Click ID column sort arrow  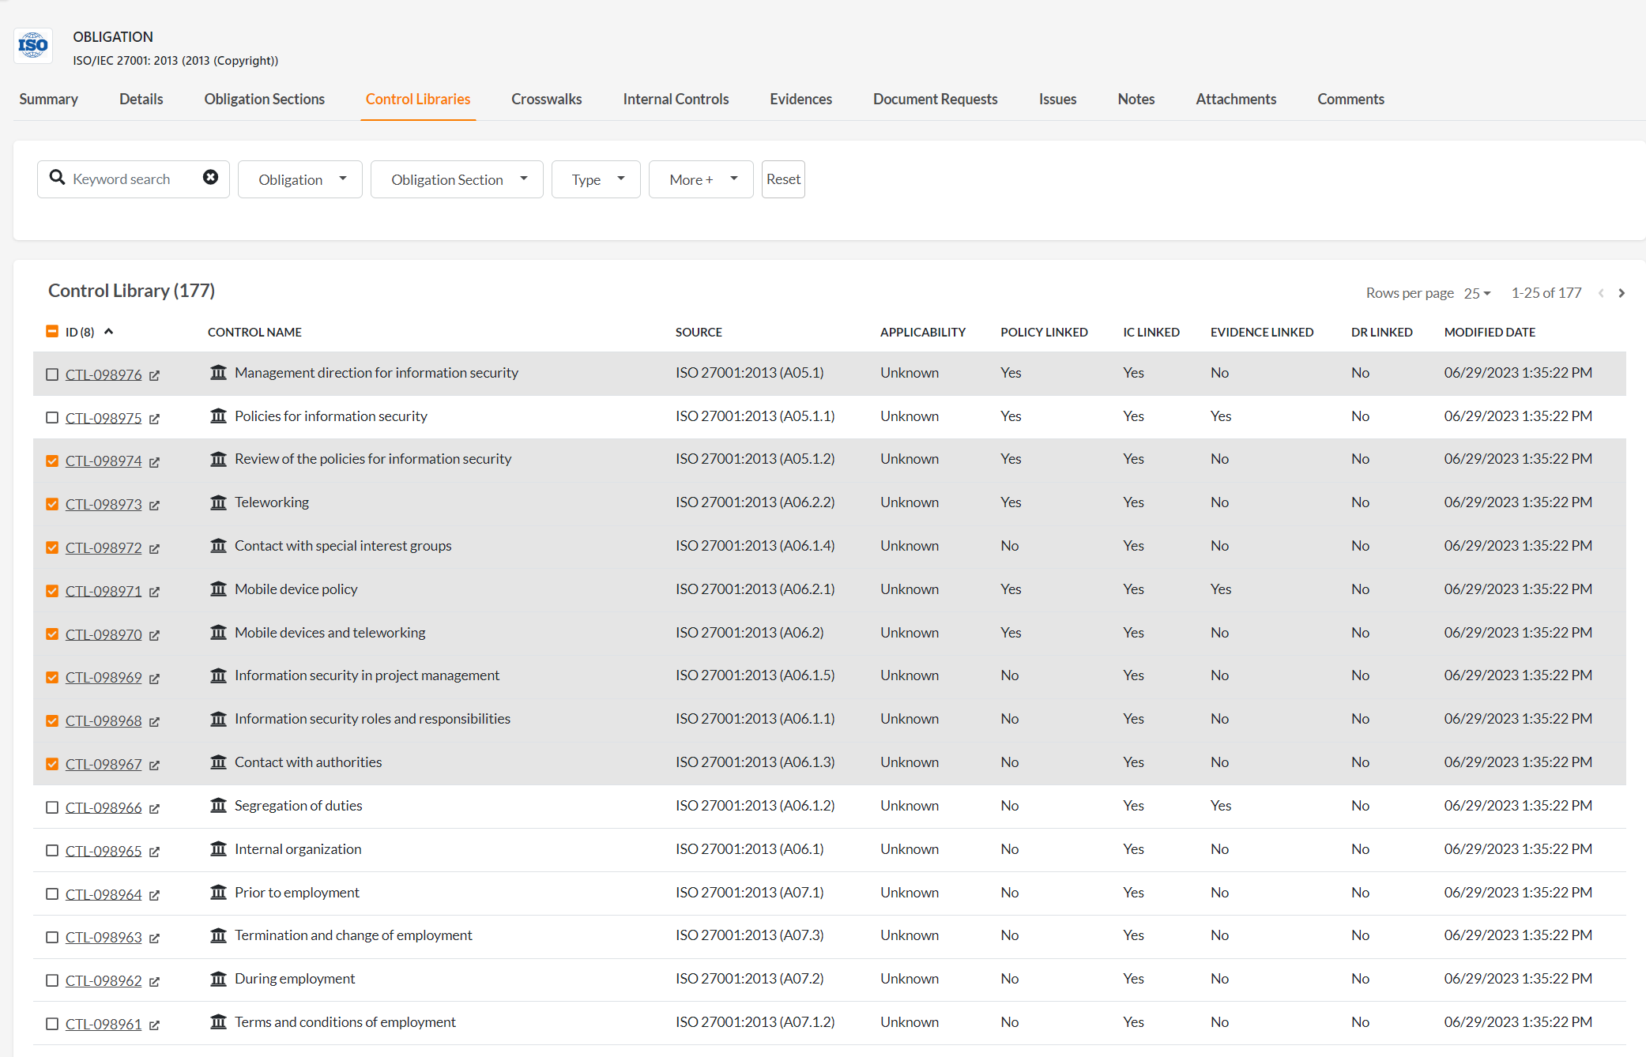[109, 332]
